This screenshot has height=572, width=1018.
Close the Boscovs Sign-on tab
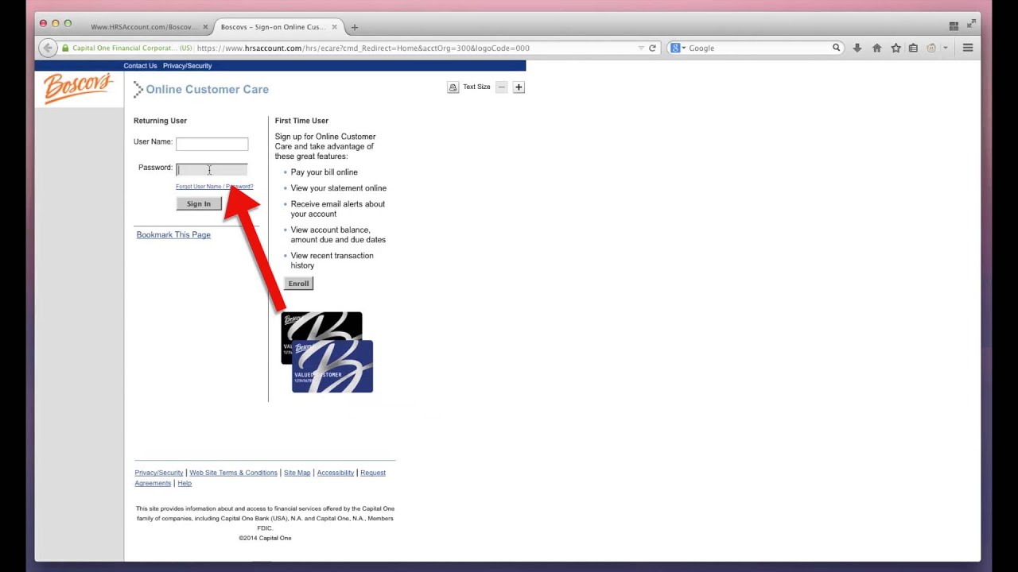pos(334,27)
